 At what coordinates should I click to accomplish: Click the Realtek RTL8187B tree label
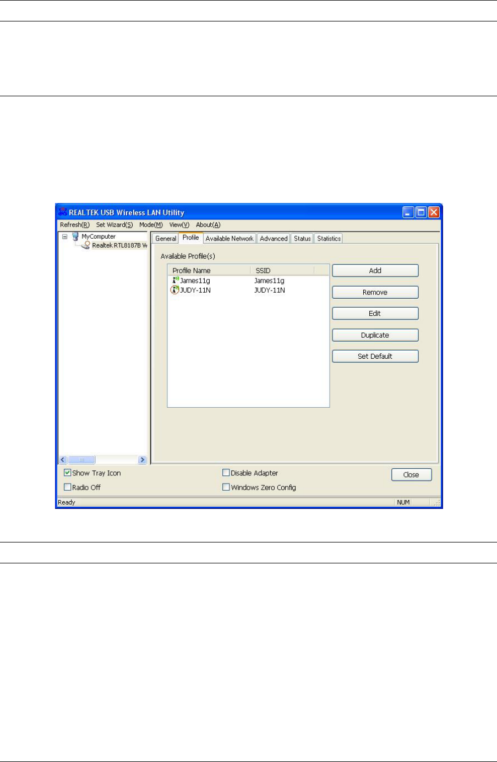coord(119,245)
